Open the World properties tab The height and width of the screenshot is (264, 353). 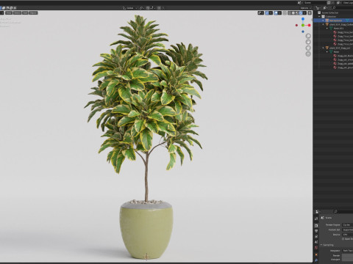(316, 248)
